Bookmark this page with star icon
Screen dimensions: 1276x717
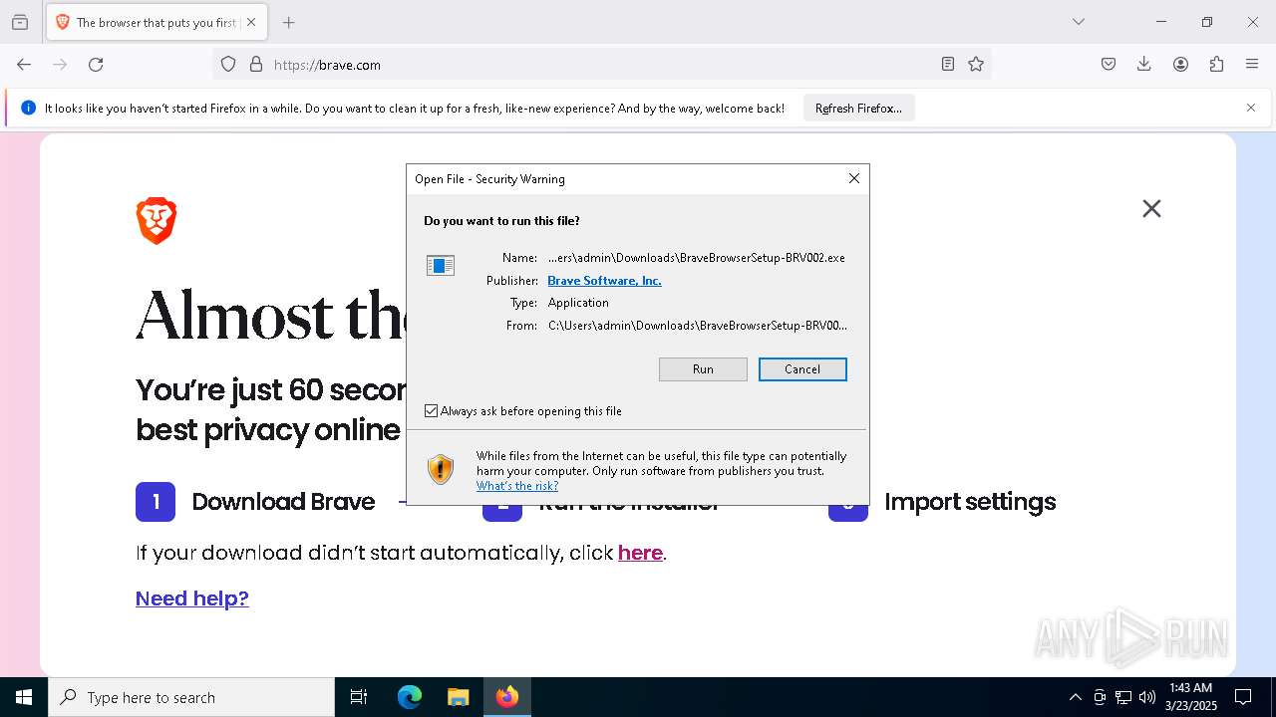click(x=976, y=65)
